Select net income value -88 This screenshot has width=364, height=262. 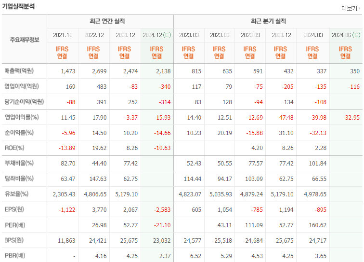71,102
